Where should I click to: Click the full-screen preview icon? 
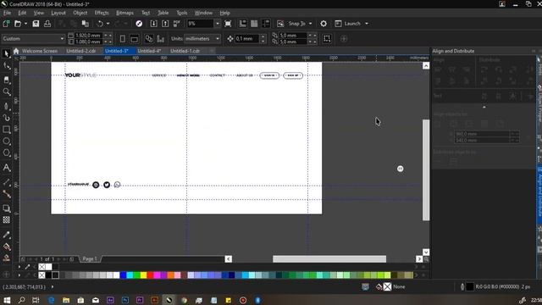(228, 24)
